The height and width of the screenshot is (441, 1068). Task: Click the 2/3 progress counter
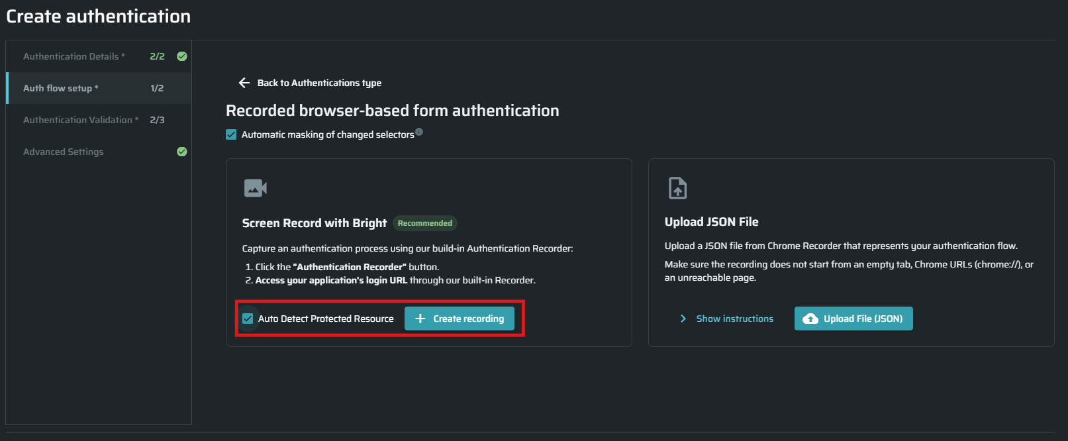[157, 120]
